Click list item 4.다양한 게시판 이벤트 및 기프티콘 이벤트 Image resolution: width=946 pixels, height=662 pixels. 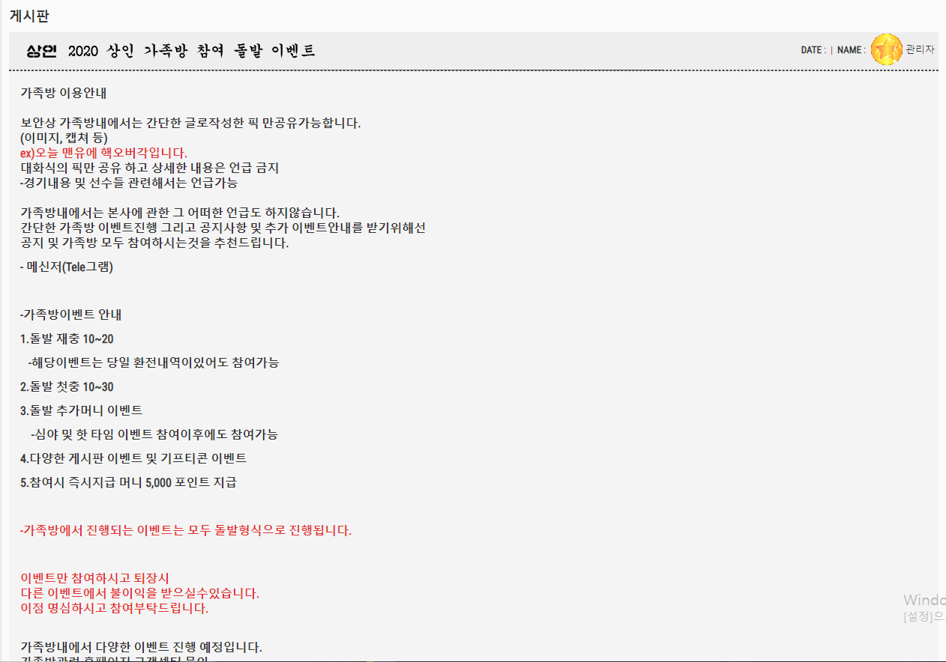(133, 458)
